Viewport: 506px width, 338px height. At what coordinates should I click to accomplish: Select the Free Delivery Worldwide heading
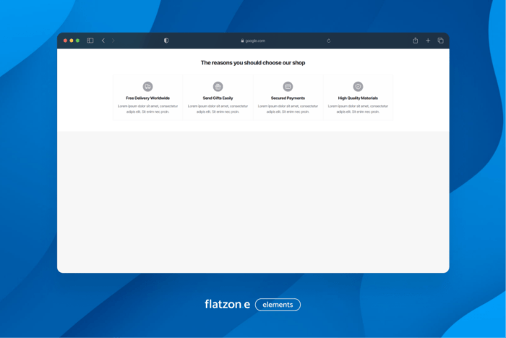pyautogui.click(x=147, y=98)
